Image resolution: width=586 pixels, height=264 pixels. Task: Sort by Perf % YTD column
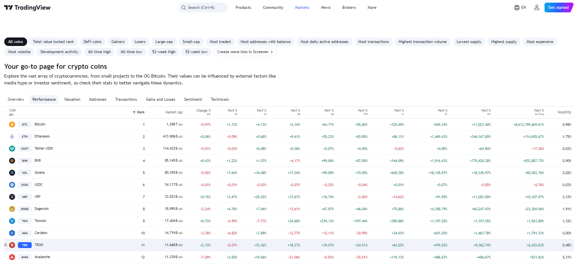[363, 112]
